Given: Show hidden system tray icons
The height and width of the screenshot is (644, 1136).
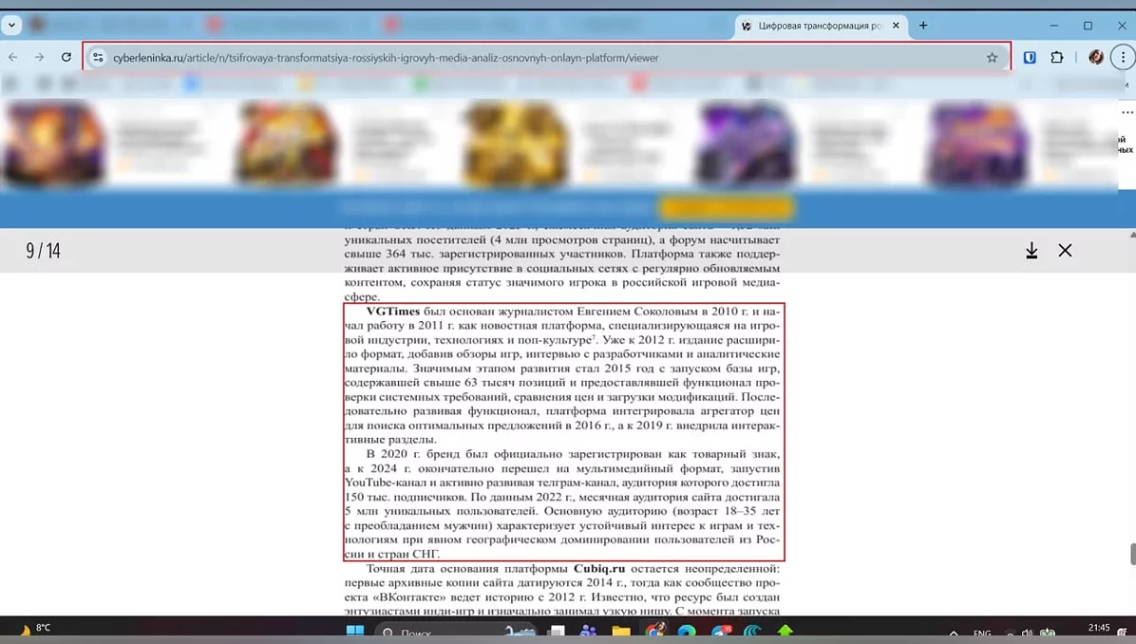Looking at the screenshot, I should (954, 633).
